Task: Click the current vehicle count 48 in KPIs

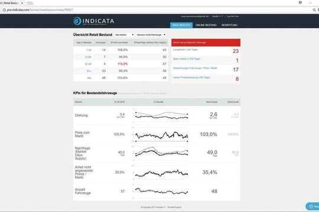Action: click(214, 191)
